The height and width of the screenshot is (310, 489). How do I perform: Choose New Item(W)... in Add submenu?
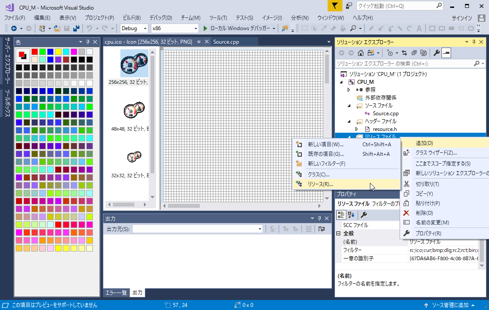click(x=346, y=145)
